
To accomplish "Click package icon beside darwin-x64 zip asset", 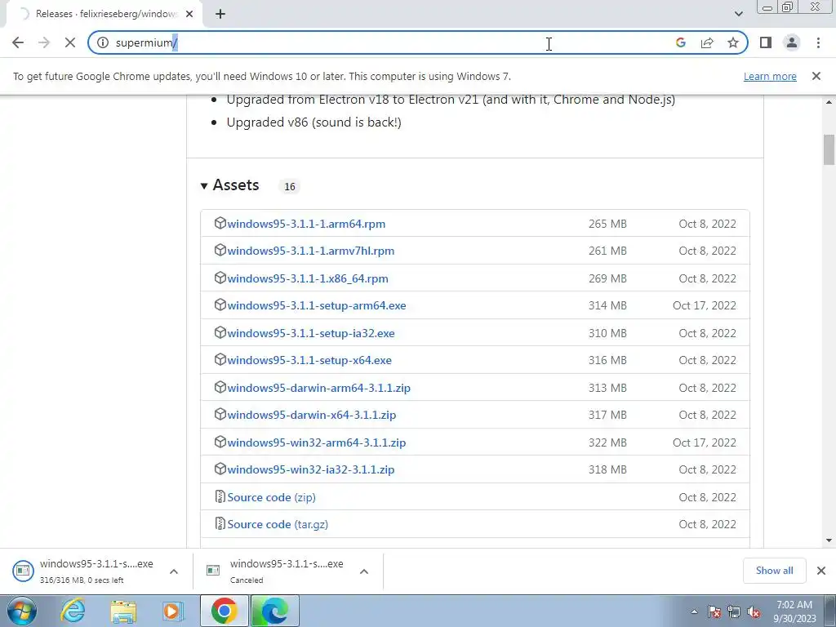I will click(220, 414).
